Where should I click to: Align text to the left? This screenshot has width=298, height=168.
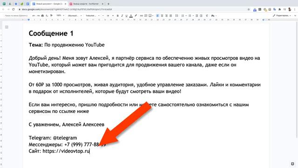pos(157,15)
